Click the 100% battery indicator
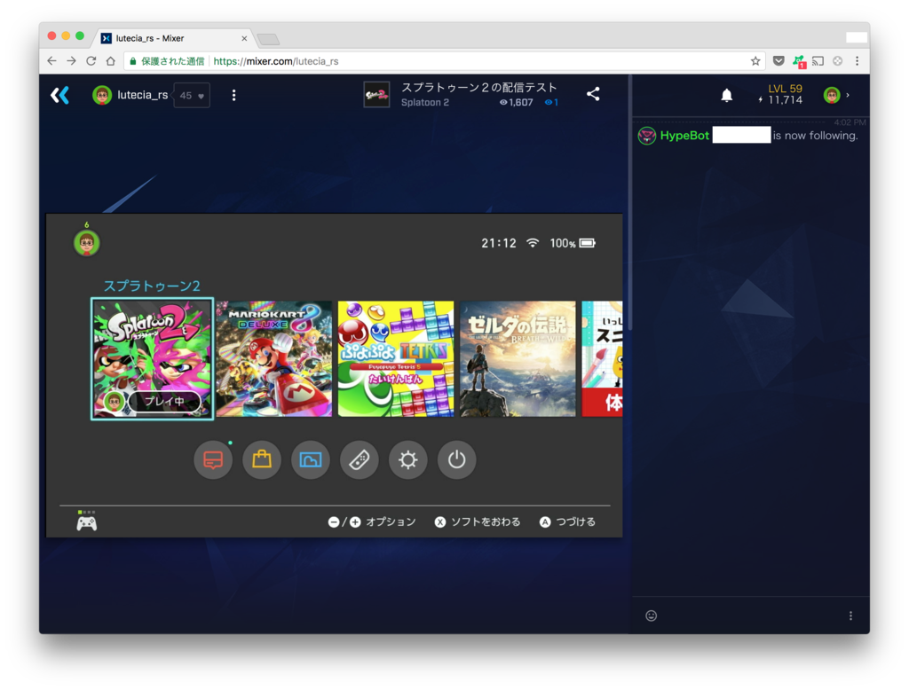The width and height of the screenshot is (909, 690). pos(573,243)
